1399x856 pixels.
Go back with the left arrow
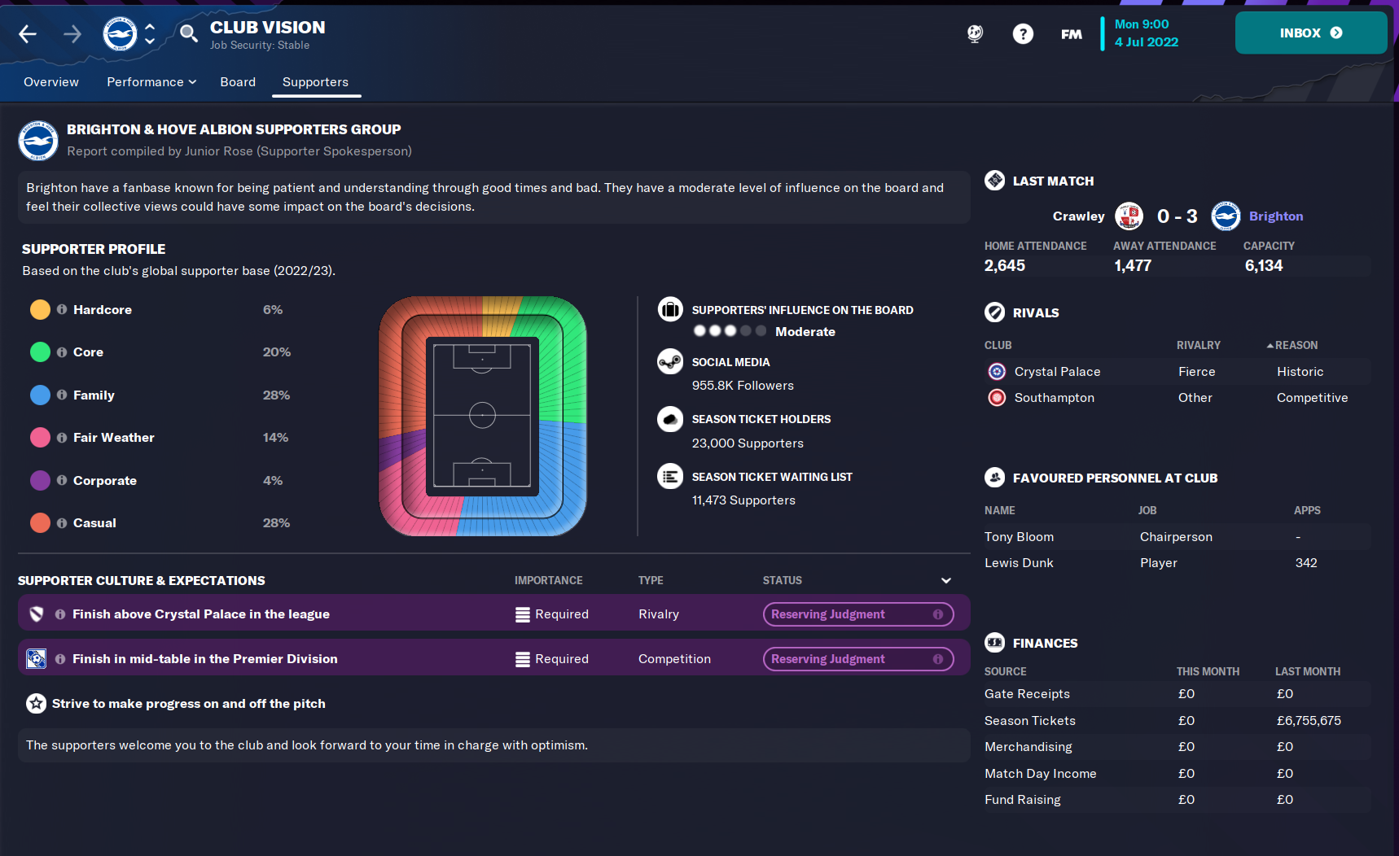(x=28, y=33)
